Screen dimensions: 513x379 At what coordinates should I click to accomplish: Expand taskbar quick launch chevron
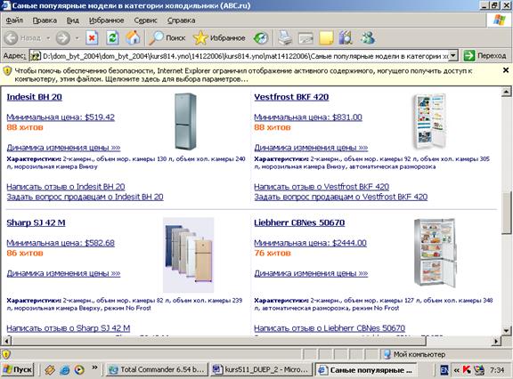[x=94, y=368]
